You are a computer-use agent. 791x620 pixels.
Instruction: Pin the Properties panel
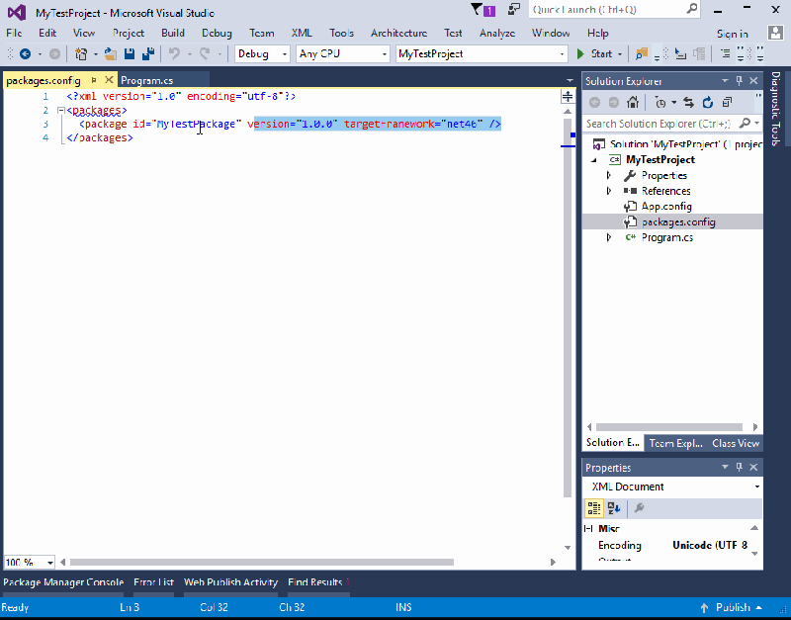point(739,467)
